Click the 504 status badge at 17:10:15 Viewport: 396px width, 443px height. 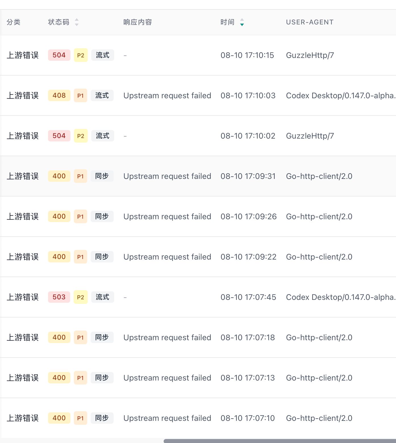59,55
